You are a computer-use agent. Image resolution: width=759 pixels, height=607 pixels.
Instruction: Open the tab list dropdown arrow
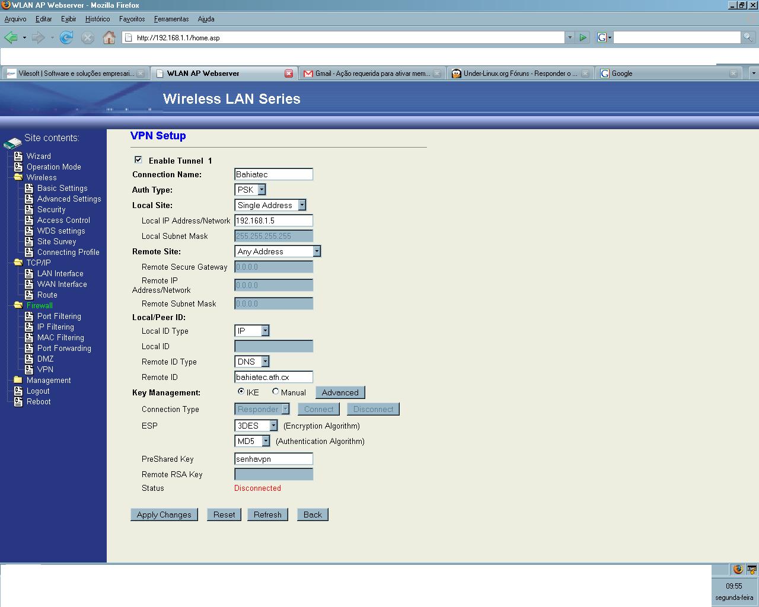click(x=753, y=74)
